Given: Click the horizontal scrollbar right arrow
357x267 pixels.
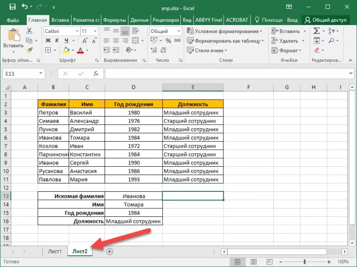Looking at the screenshot, I should [345, 251].
